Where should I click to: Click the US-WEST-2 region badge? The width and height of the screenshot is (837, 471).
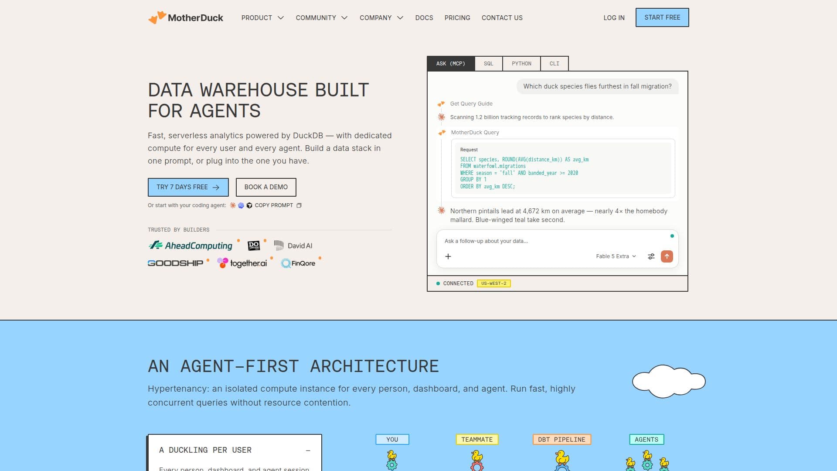click(494, 283)
